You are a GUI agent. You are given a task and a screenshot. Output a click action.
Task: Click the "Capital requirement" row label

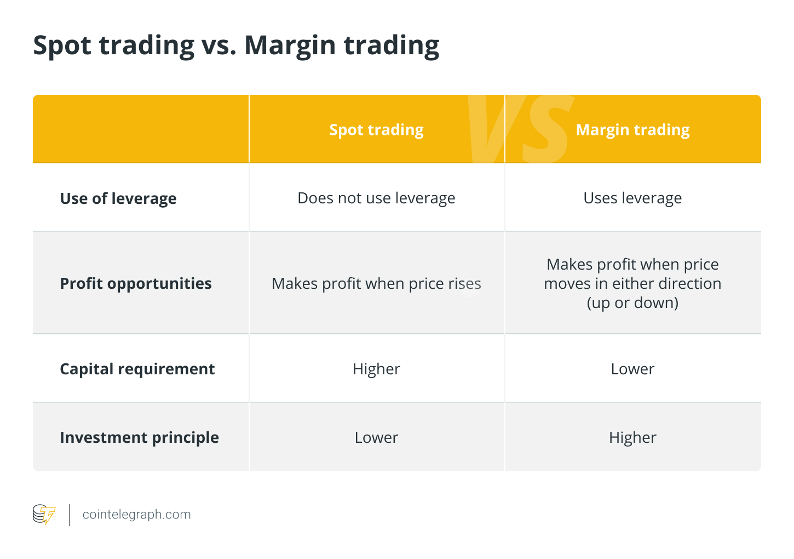(x=137, y=369)
